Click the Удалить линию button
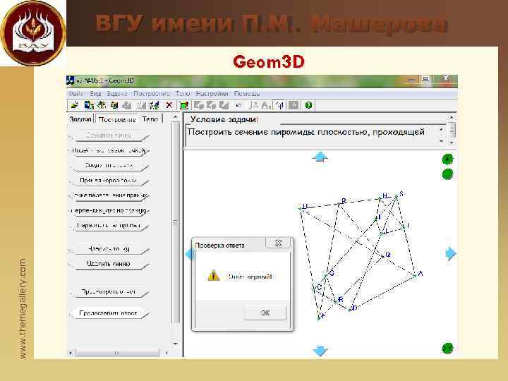 coord(108,264)
